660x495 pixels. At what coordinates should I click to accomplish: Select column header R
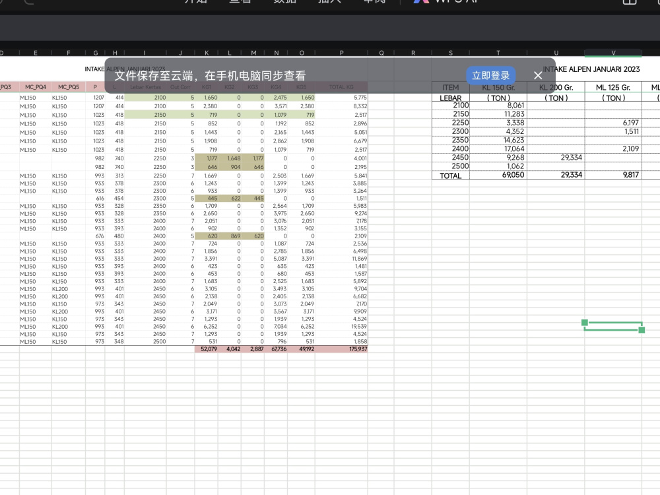413,53
